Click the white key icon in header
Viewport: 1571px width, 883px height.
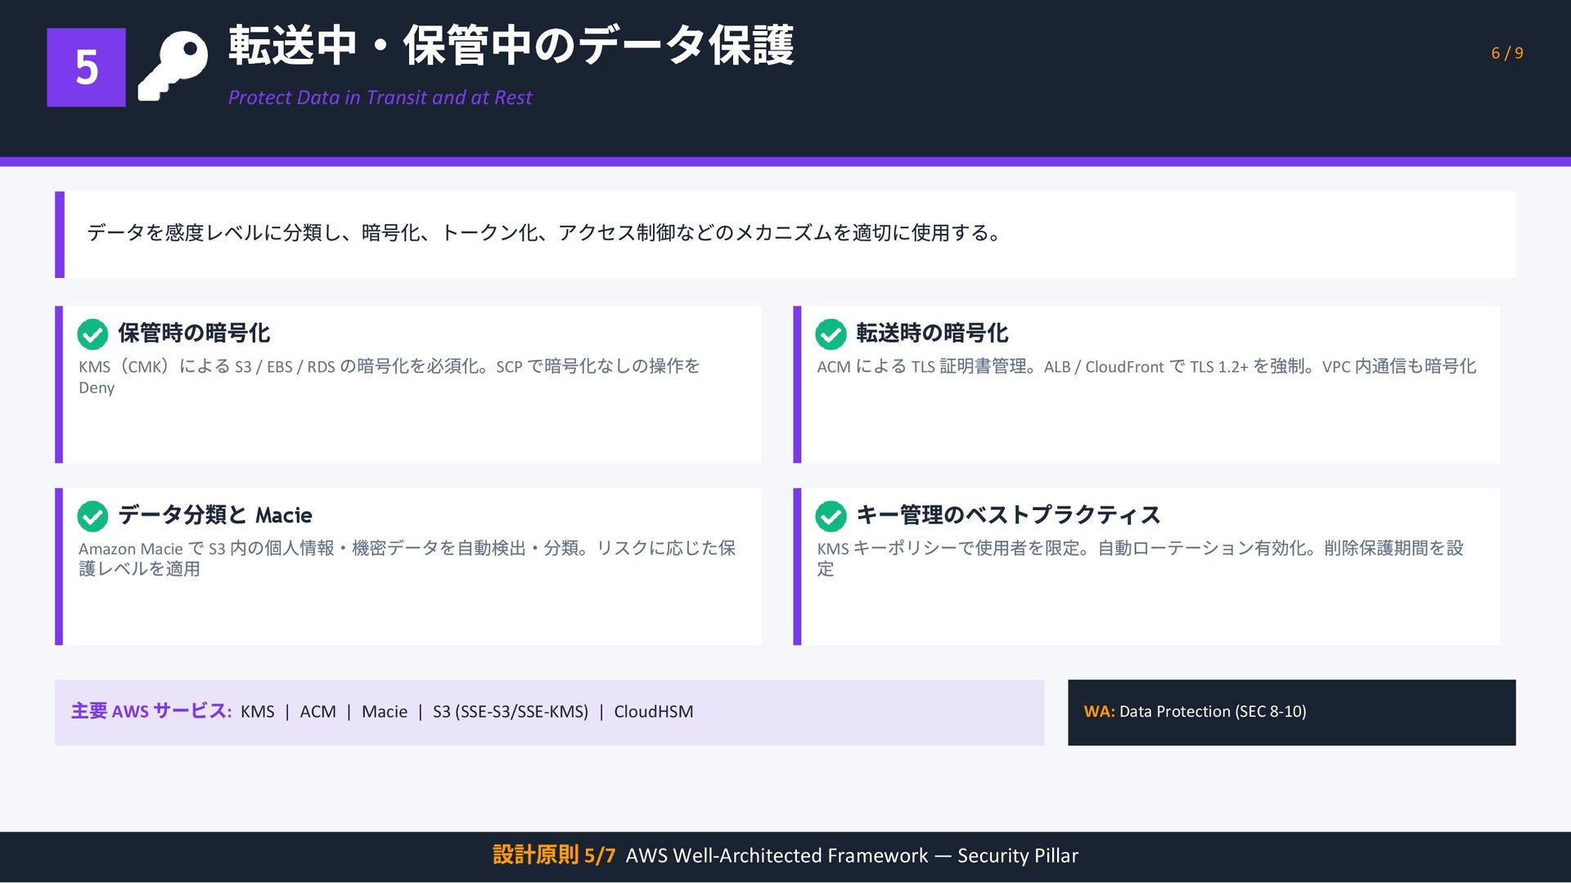point(173,67)
